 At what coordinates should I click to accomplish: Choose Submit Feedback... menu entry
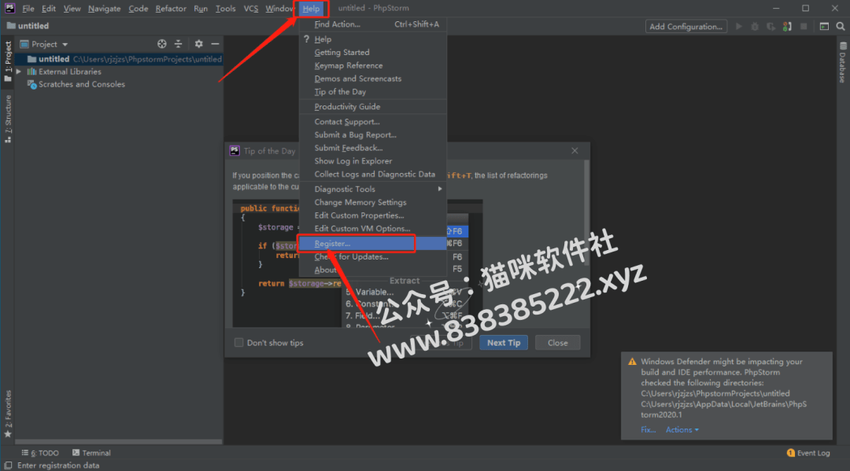pos(372,148)
